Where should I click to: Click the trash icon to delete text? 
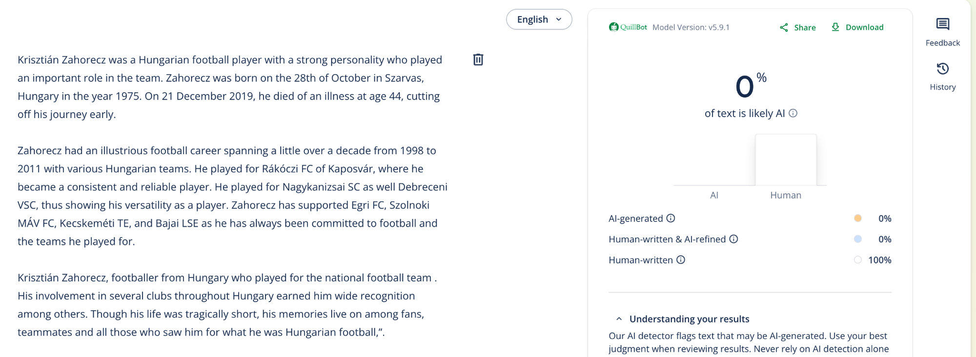coord(478,59)
